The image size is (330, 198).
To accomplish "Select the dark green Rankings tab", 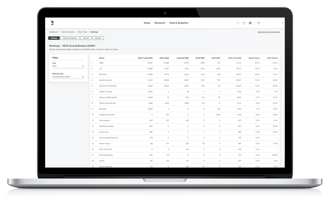I will click(x=54, y=38).
